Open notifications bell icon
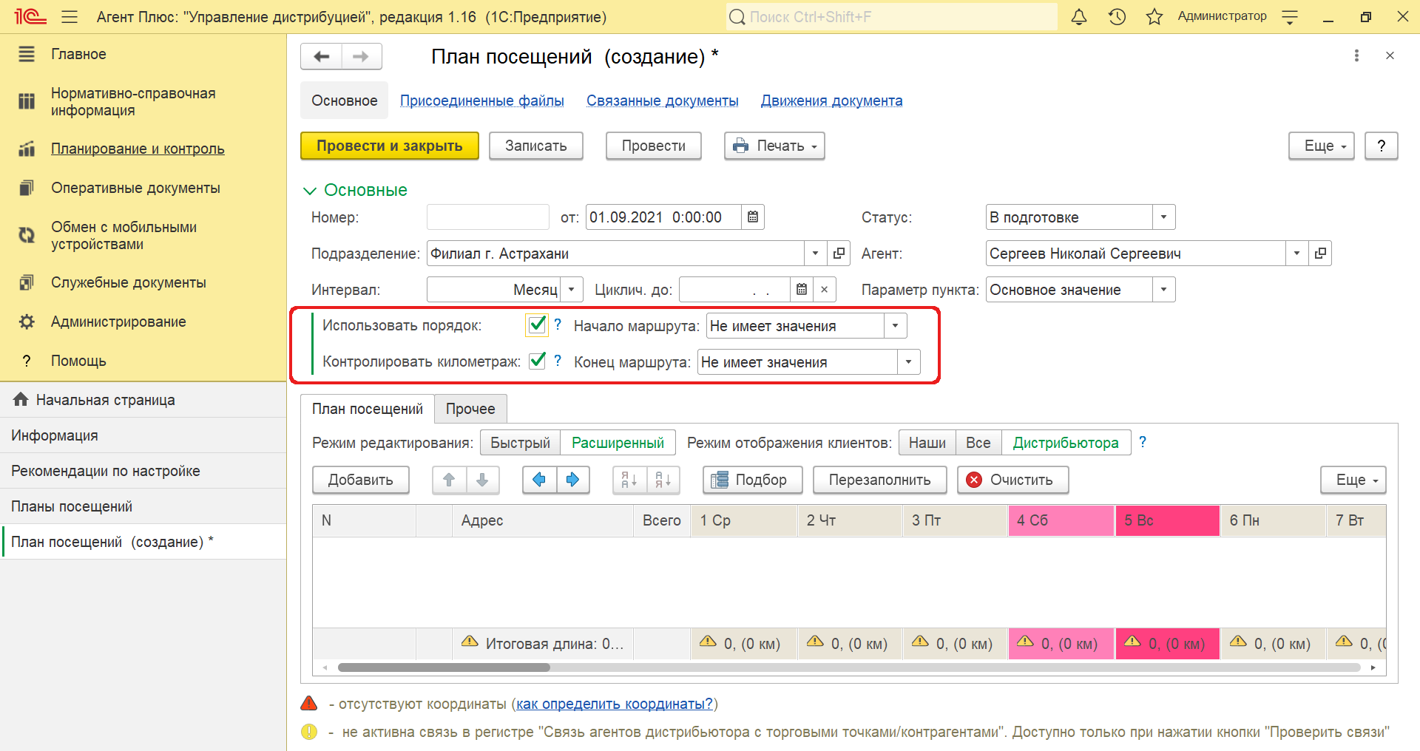The image size is (1420, 751). pyautogui.click(x=1079, y=16)
